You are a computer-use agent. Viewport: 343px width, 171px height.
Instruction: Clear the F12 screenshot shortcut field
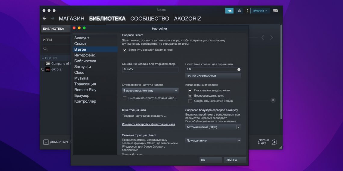(239, 69)
